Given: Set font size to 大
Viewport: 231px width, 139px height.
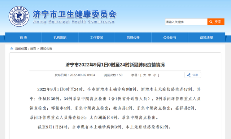Looking at the screenshot, I should (x=145, y=75).
